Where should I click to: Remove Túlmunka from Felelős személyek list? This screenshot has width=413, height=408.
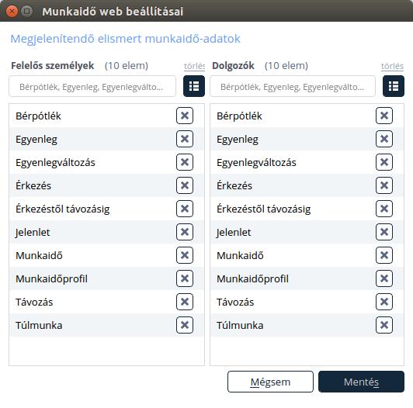[185, 325]
